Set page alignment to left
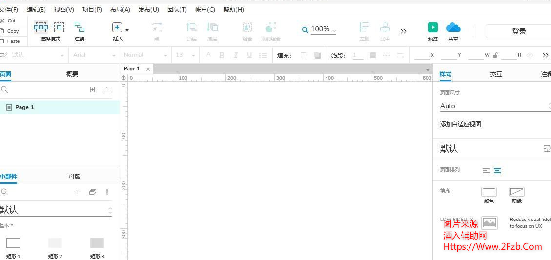 pos(486,171)
